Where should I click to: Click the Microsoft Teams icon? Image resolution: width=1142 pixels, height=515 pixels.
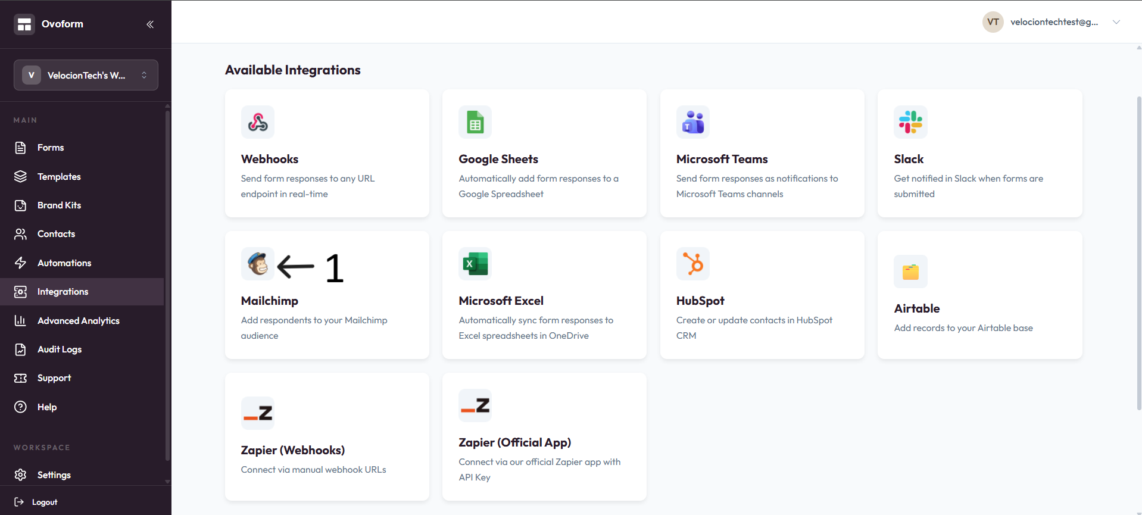pos(693,122)
